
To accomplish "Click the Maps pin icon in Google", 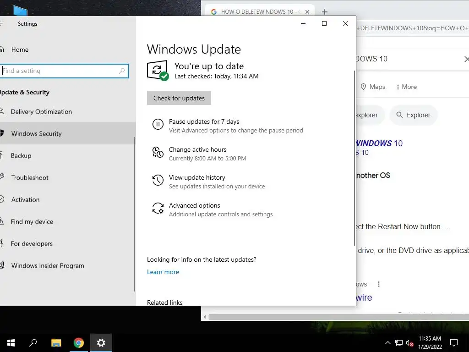I will (x=363, y=87).
